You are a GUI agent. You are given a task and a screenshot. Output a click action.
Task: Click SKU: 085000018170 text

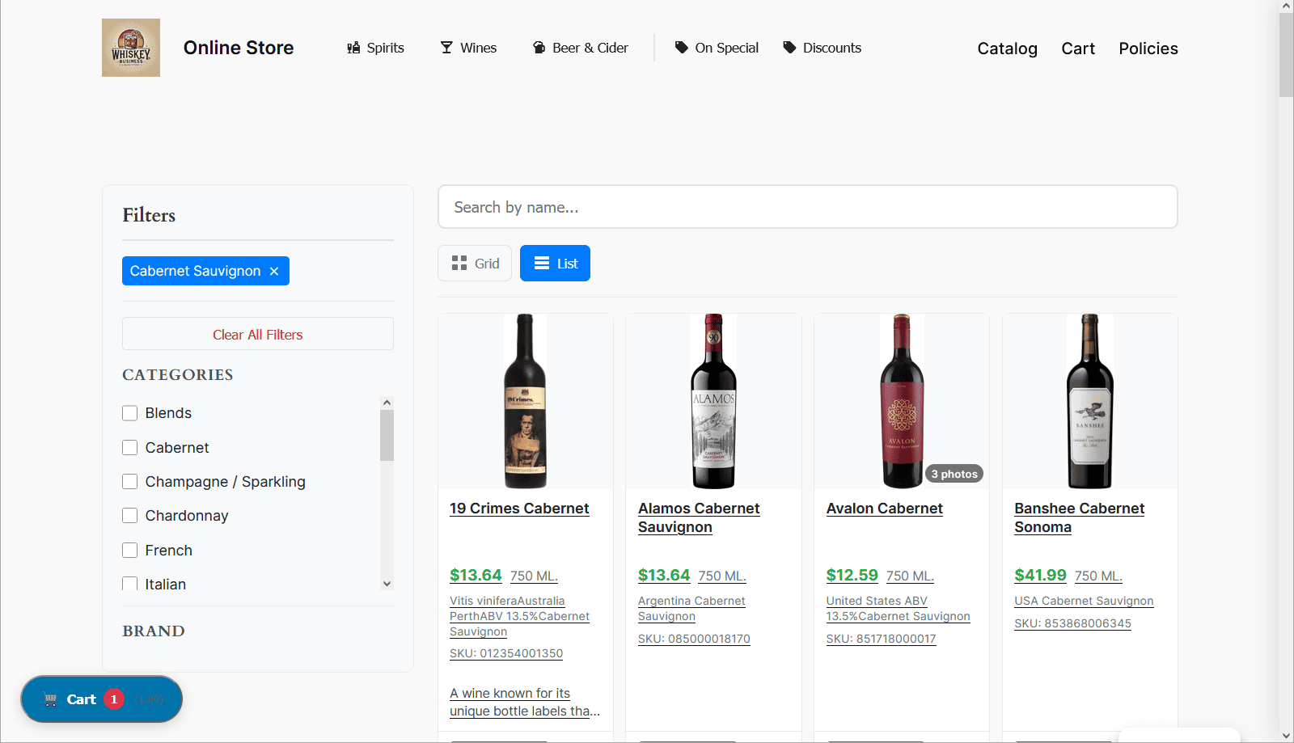click(694, 639)
